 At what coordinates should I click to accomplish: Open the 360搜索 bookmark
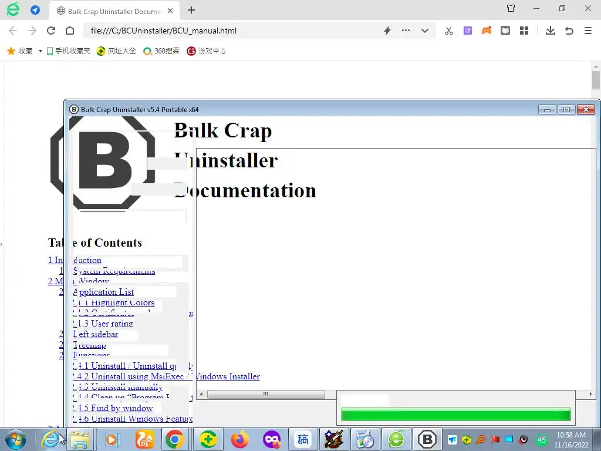coord(161,51)
